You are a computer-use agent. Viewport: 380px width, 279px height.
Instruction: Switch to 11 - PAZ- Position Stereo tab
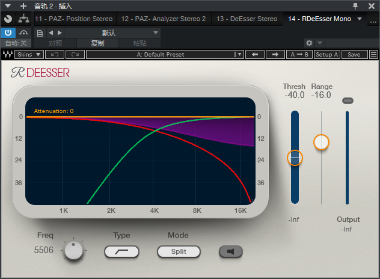74,19
